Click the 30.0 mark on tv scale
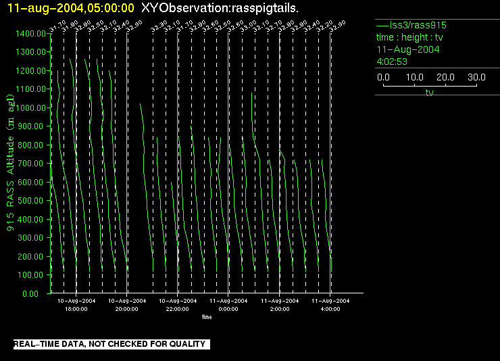 477,78
